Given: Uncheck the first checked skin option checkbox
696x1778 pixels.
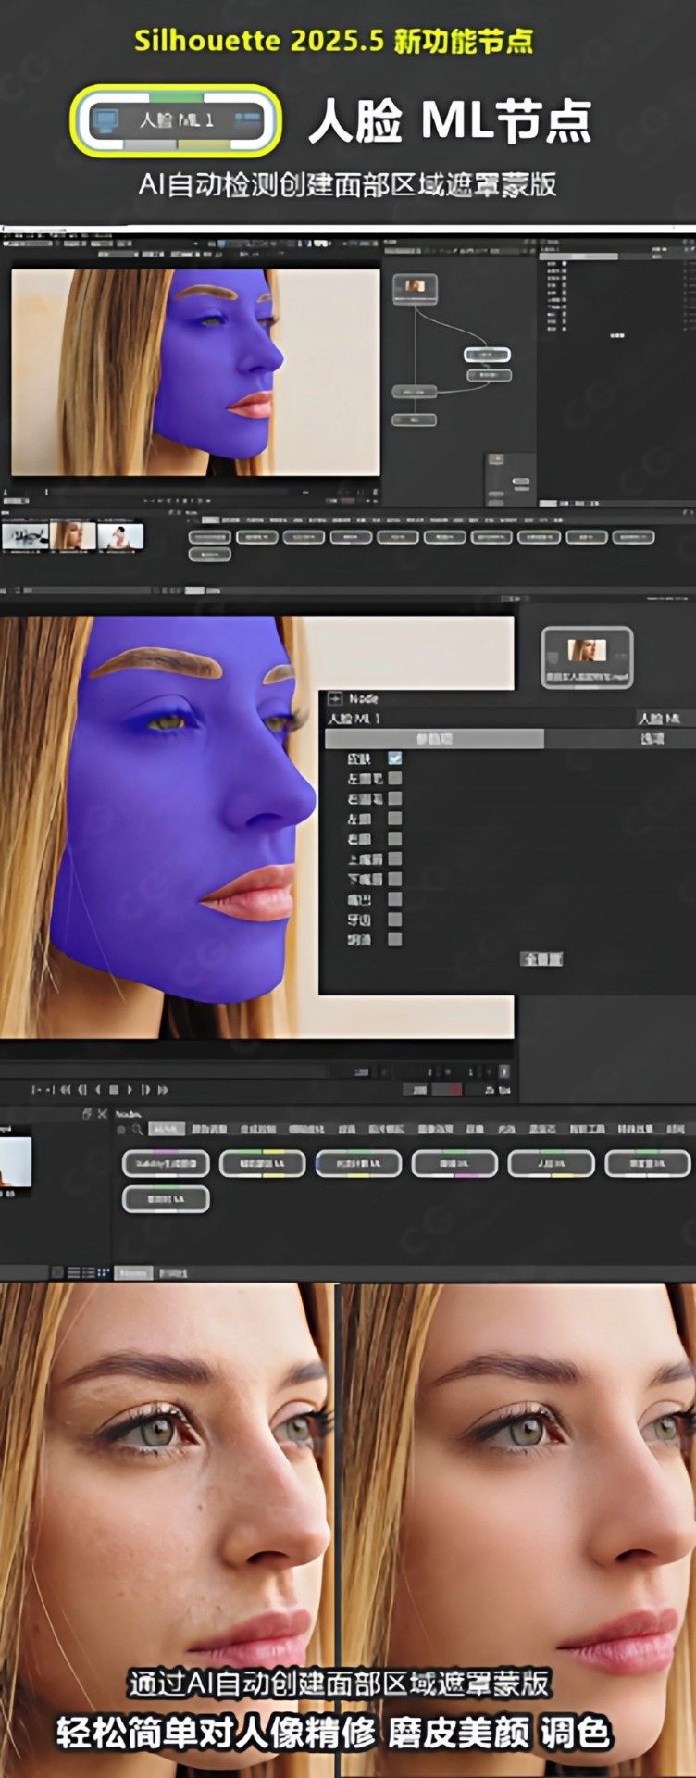Looking at the screenshot, I should (395, 758).
